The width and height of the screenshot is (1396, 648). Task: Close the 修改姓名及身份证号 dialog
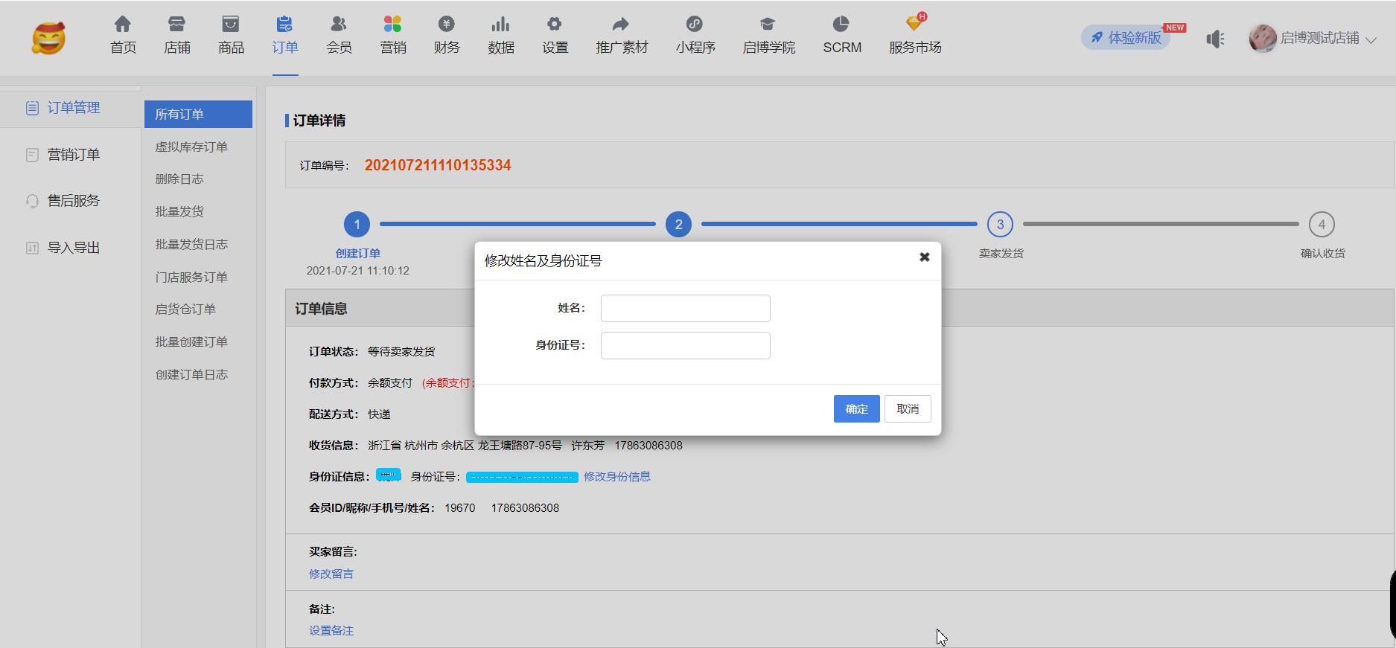point(924,257)
